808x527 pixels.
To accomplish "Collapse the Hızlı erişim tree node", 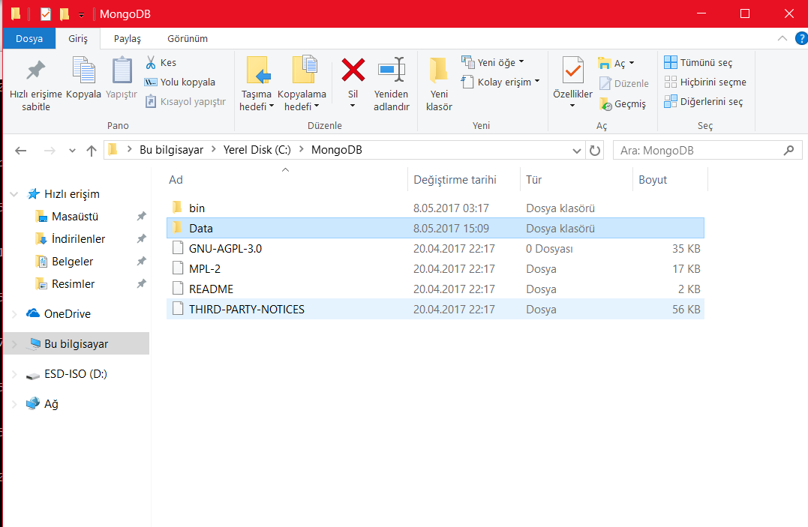I will (14, 194).
